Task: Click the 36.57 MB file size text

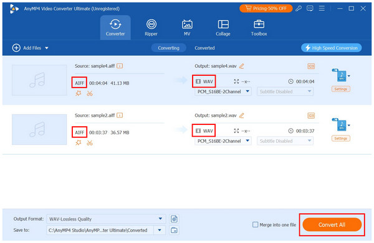Action: 120,132
